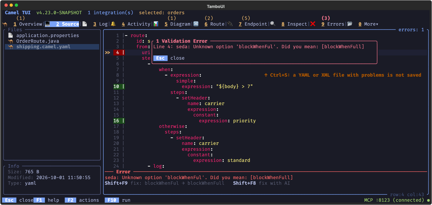Image resolution: width=432 pixels, height=205 pixels.
Task: Click the bell icon before Activity tab
Action: point(113,24)
